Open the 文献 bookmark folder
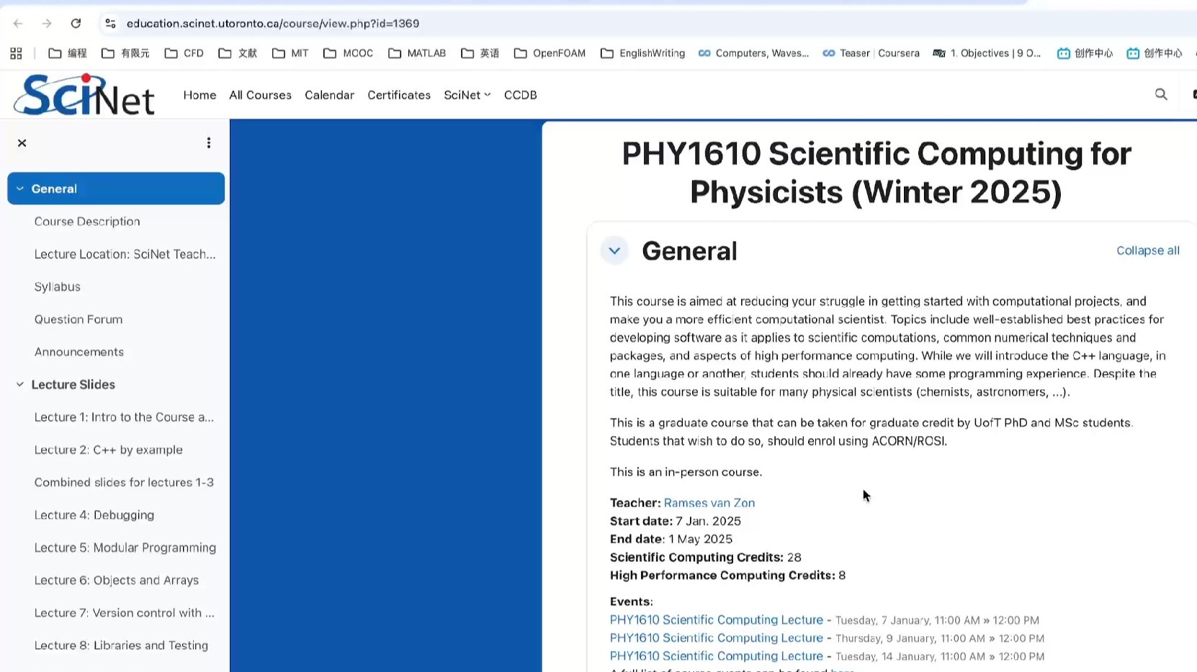The image size is (1197, 672). pyautogui.click(x=238, y=53)
